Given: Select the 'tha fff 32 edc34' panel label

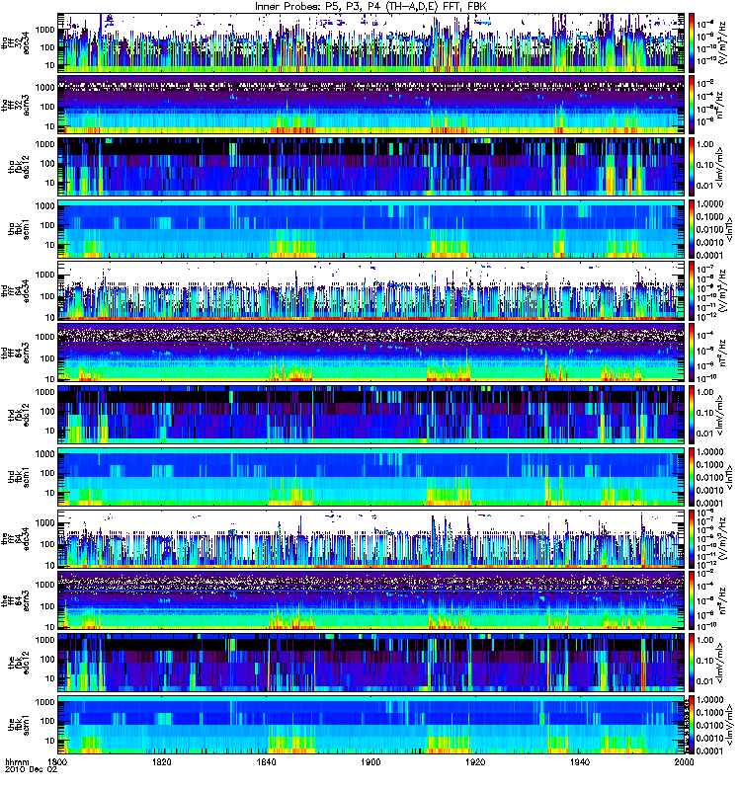Looking at the screenshot, I should click(x=16, y=42).
